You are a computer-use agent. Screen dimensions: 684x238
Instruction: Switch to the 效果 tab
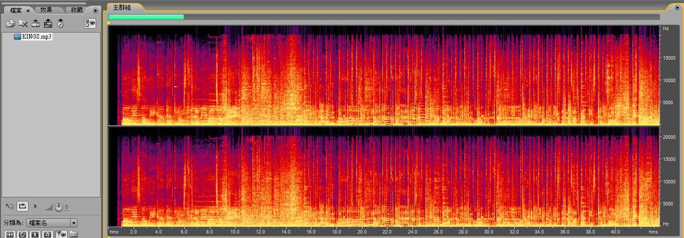46,10
